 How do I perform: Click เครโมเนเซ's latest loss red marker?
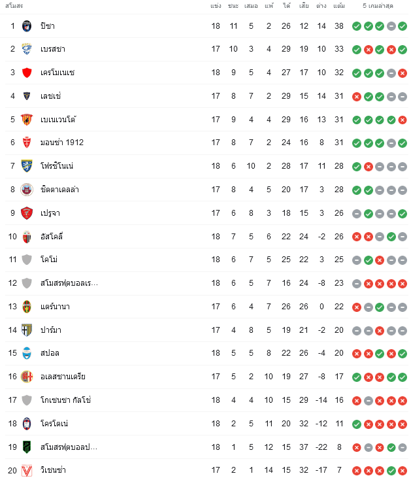tap(403, 73)
